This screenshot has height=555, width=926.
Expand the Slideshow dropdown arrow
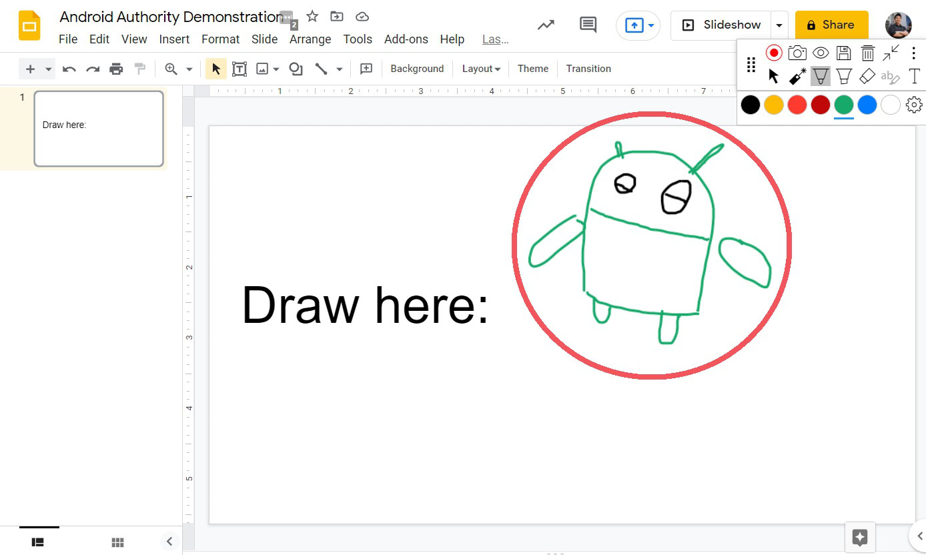tap(779, 25)
